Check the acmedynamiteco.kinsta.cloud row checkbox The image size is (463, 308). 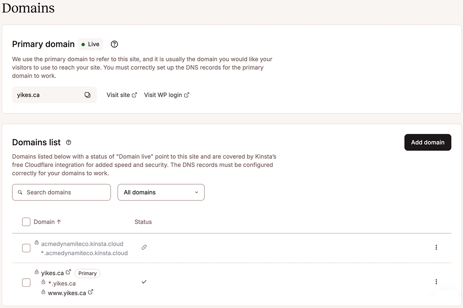(26, 248)
